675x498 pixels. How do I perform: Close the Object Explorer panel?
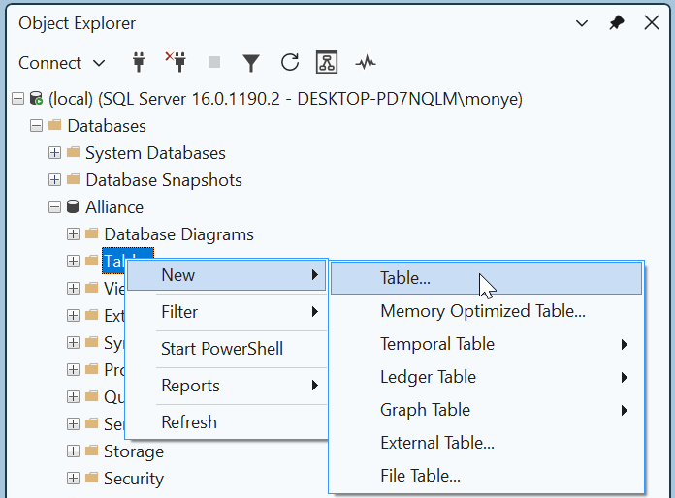pyautogui.click(x=652, y=23)
